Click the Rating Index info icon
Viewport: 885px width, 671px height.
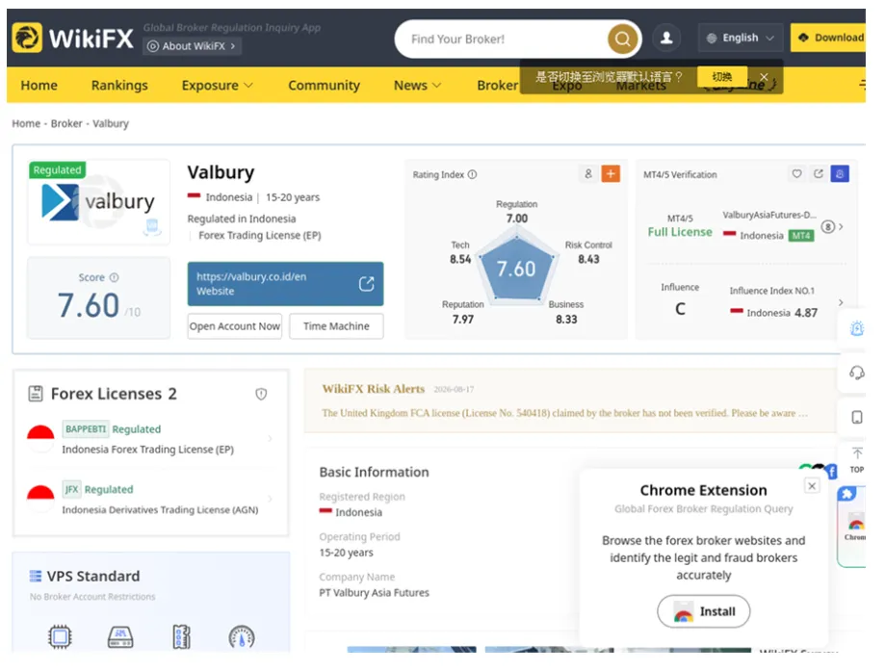click(x=473, y=174)
